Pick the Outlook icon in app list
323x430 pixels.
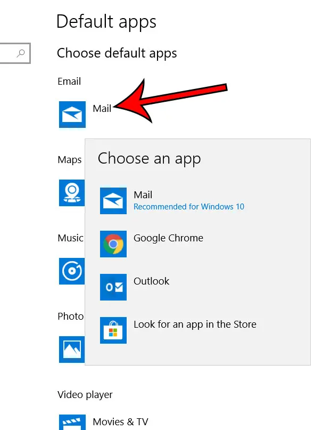[x=113, y=287]
